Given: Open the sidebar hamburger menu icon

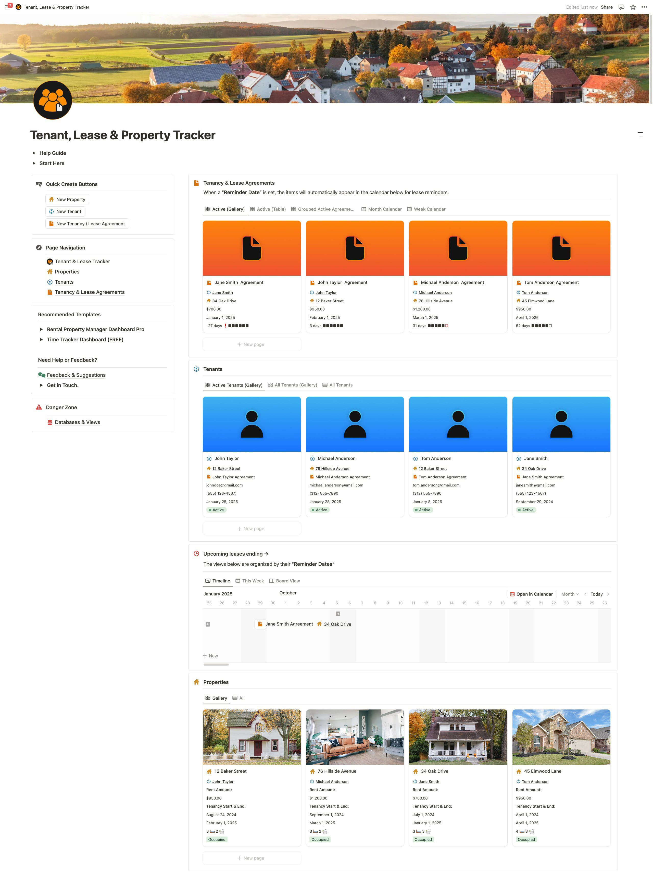Looking at the screenshot, I should coord(7,7).
